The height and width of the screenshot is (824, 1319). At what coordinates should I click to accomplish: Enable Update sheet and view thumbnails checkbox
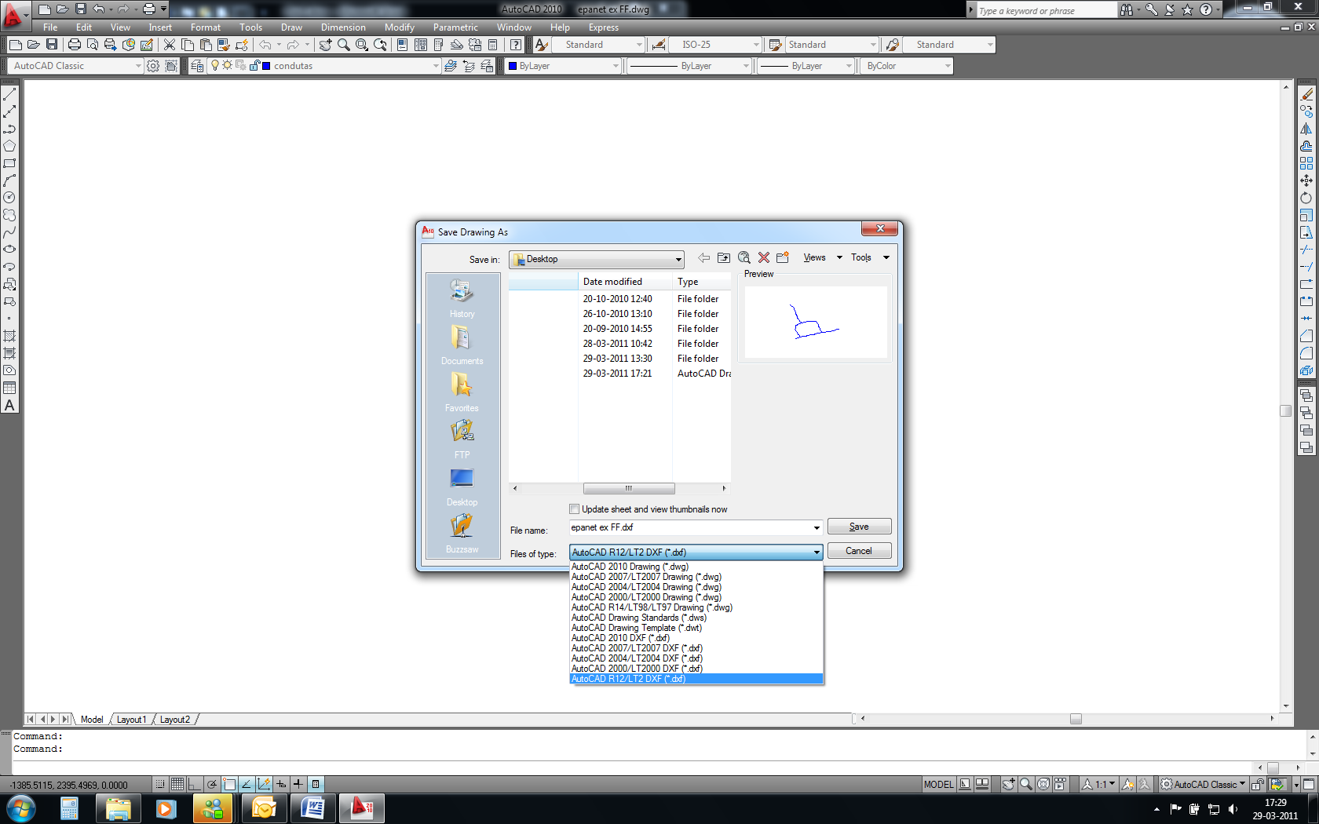pyautogui.click(x=574, y=509)
